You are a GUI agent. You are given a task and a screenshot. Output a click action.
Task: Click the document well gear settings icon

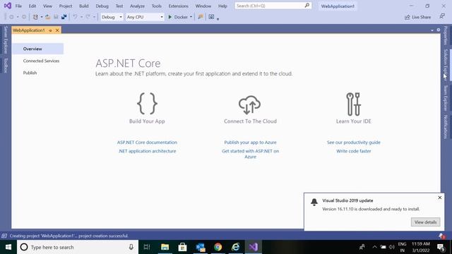tap(439, 30)
